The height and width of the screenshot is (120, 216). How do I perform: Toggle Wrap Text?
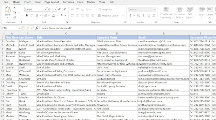[x=105, y=10]
